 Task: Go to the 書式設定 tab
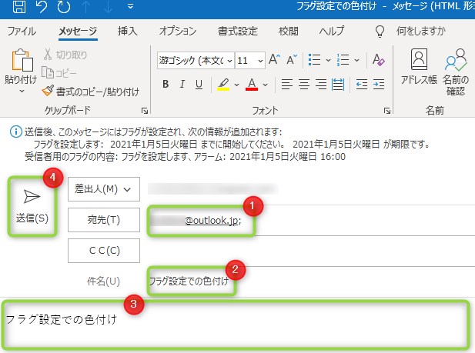click(x=238, y=31)
